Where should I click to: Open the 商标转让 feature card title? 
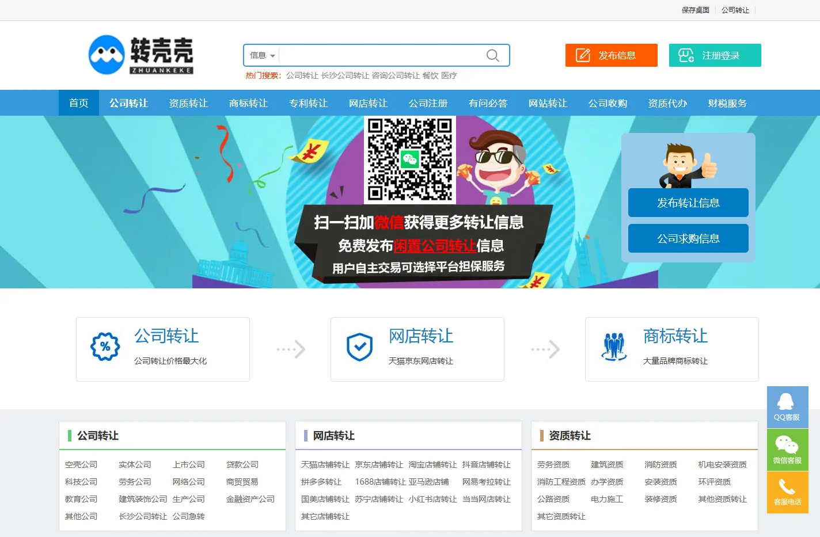point(675,336)
